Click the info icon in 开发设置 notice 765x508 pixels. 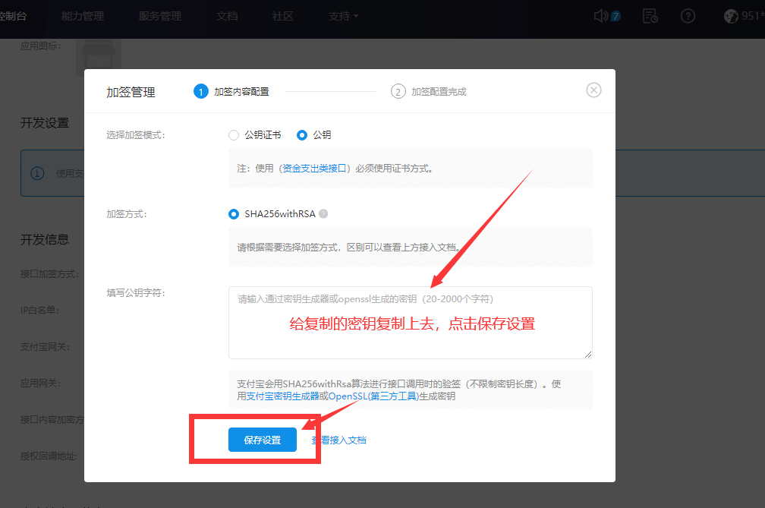click(x=37, y=172)
